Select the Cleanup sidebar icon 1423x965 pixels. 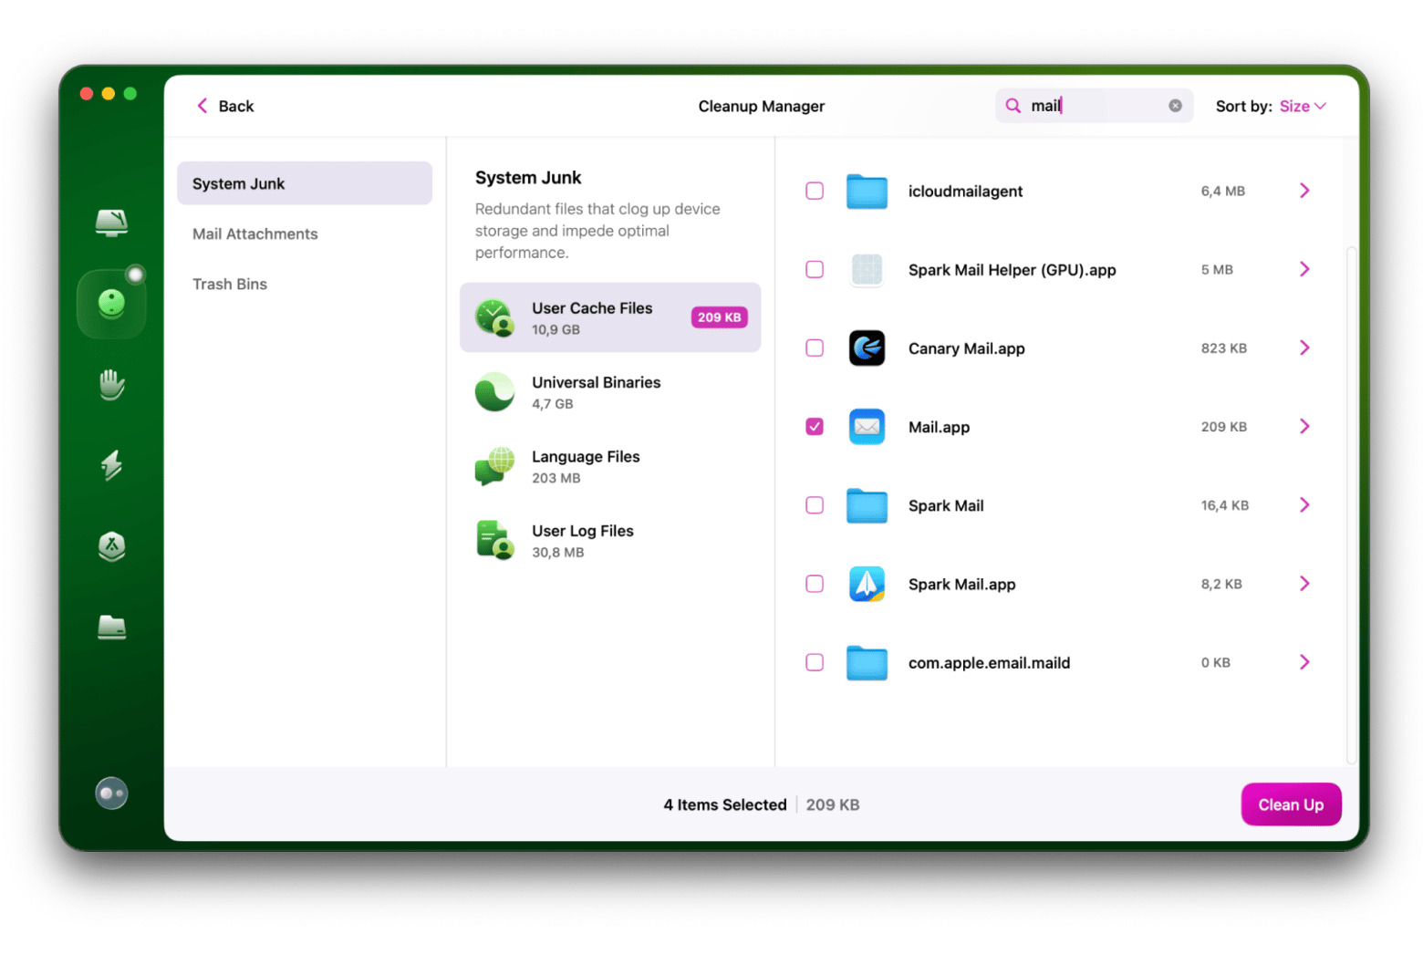(111, 304)
